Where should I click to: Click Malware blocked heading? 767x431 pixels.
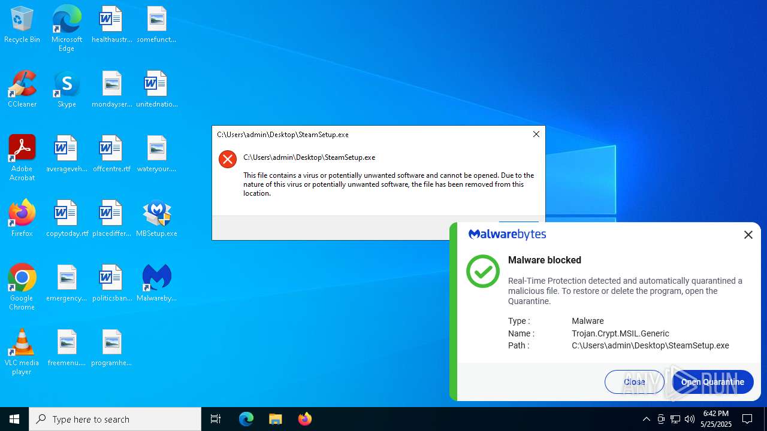tap(545, 260)
